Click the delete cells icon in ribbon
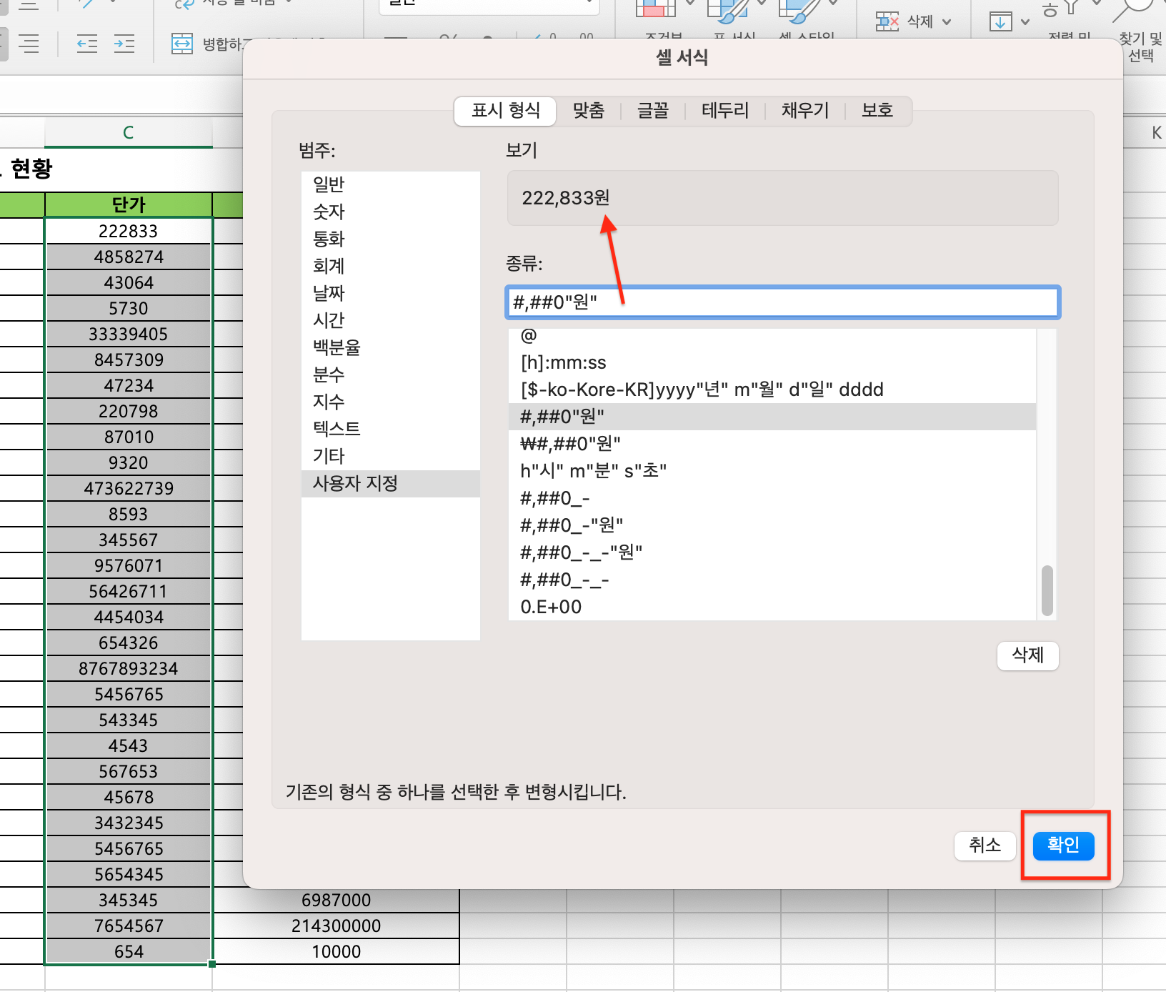Screen dimensions: 1166x992 887,21
